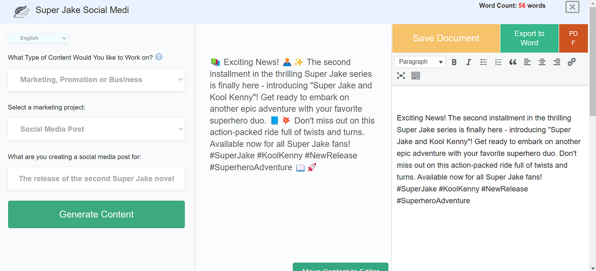Align text left
The width and height of the screenshot is (596, 271).
pyautogui.click(x=527, y=62)
